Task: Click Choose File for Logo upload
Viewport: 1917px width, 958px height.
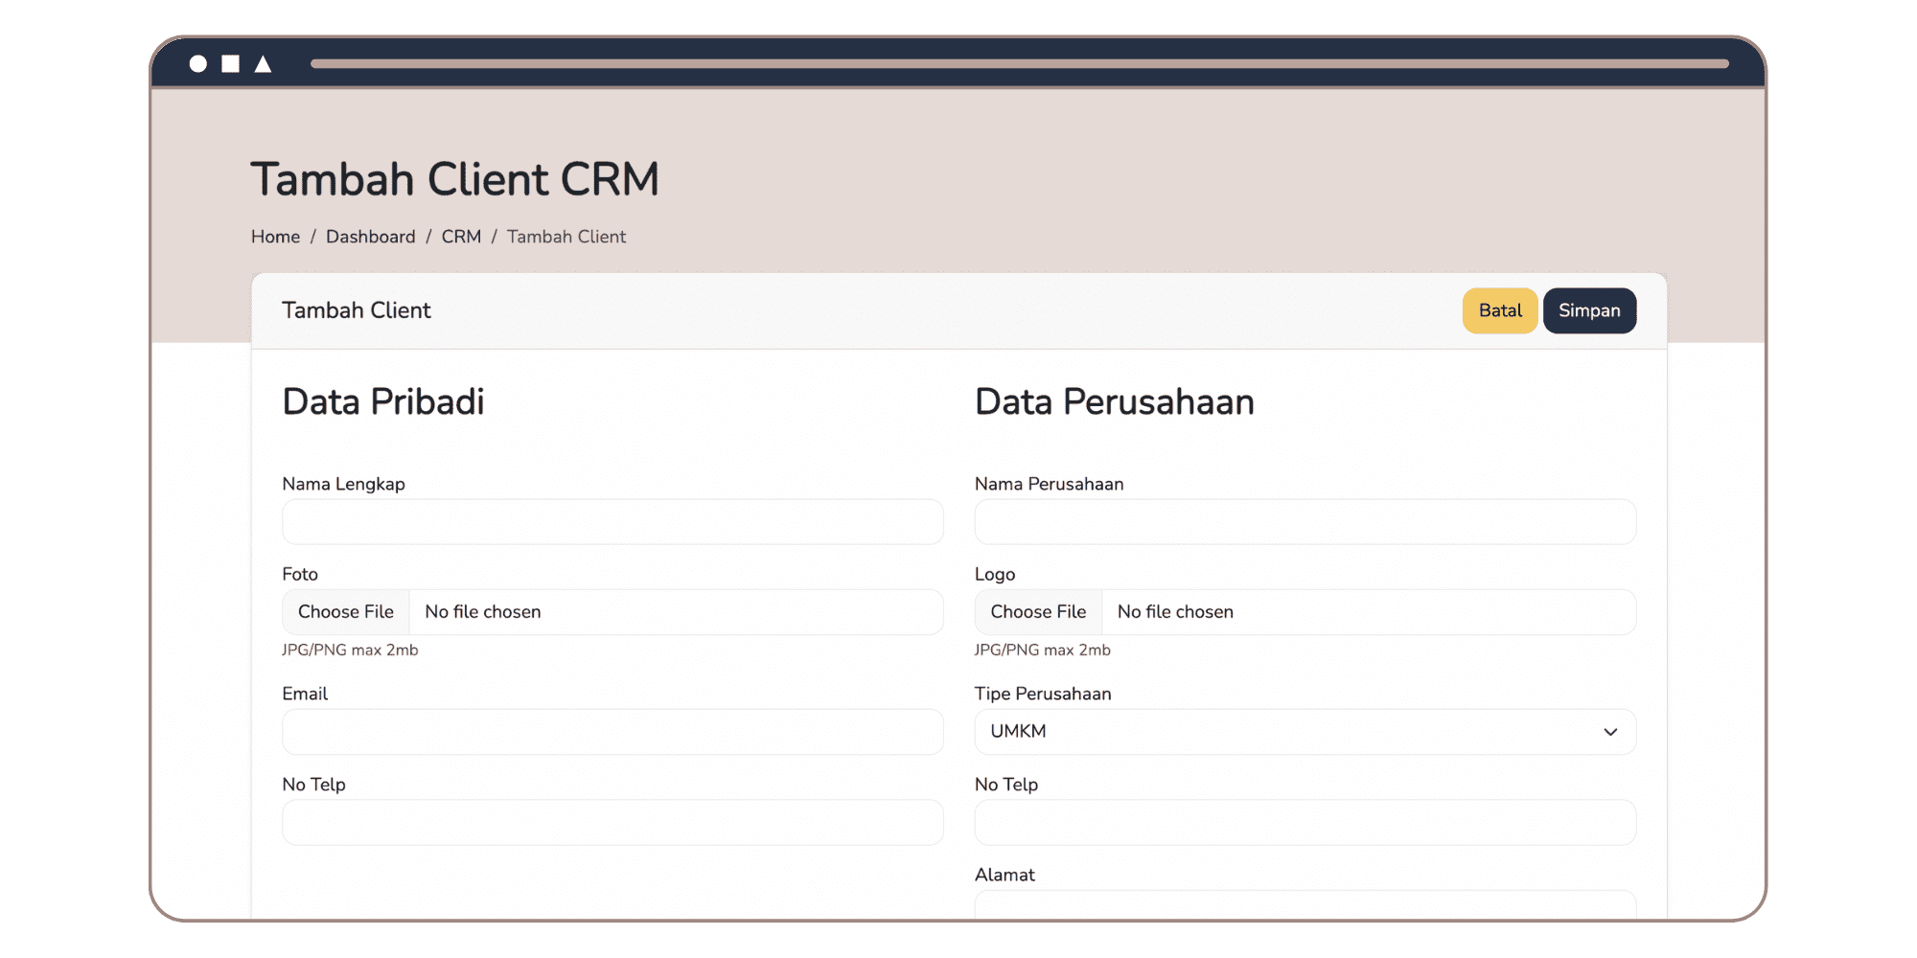Action: coord(1038,612)
